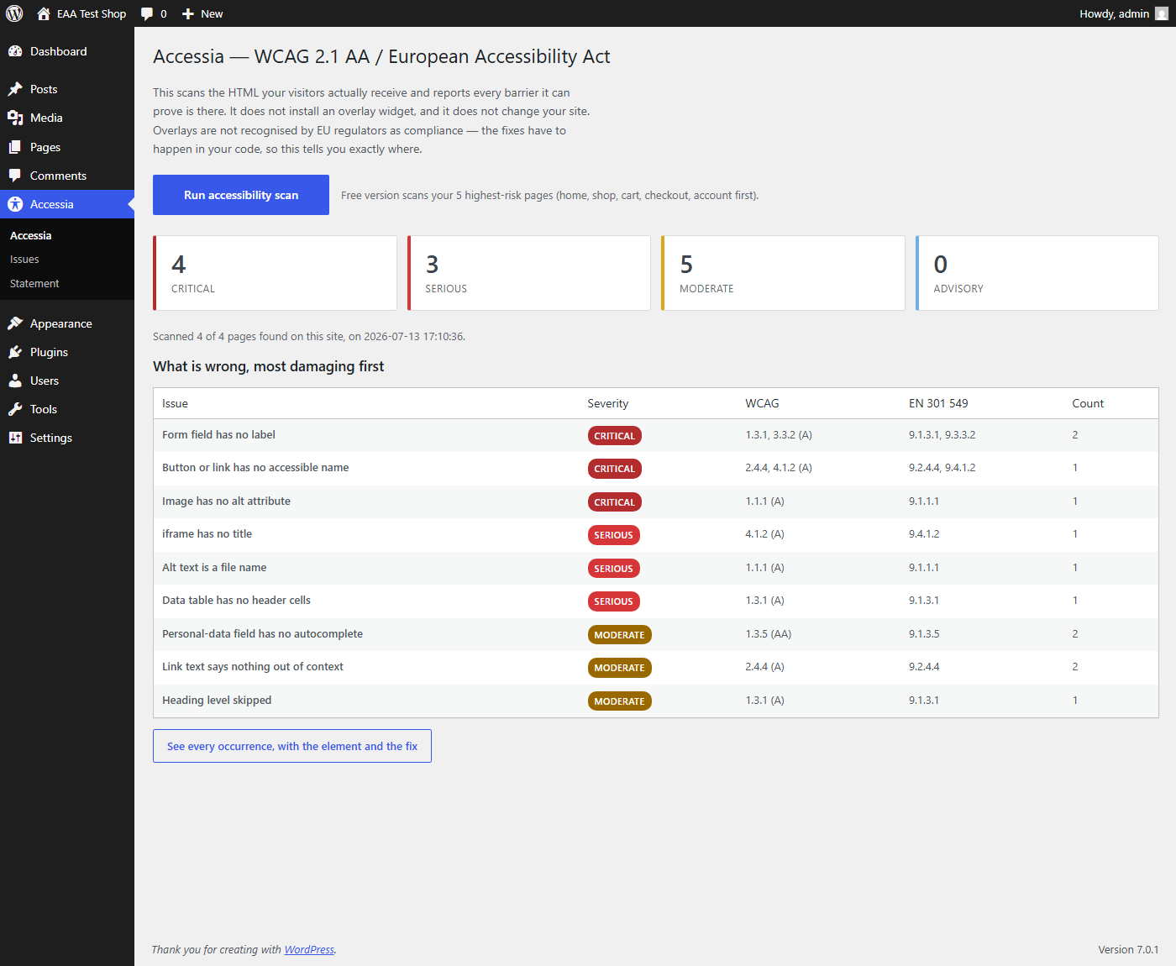Click the Advisory count summary card
Image resolution: width=1176 pixels, height=966 pixels.
[x=1037, y=273]
